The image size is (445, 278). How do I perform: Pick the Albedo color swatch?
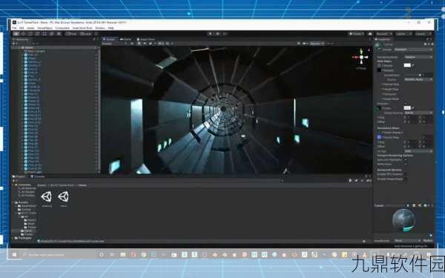[407, 65]
